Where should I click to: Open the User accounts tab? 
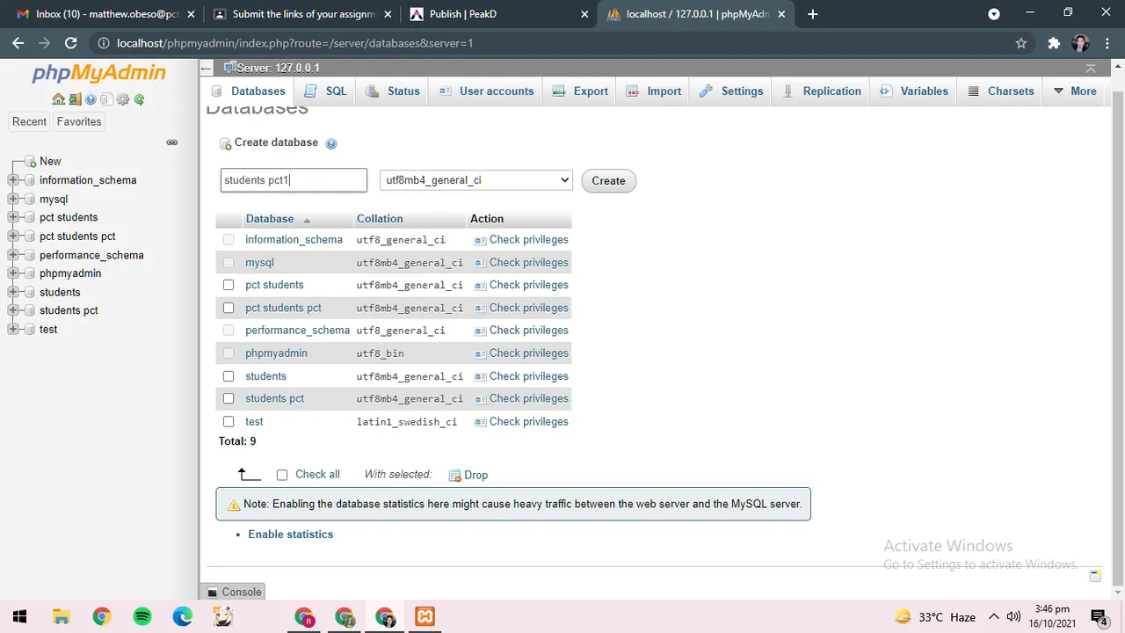pos(485,91)
